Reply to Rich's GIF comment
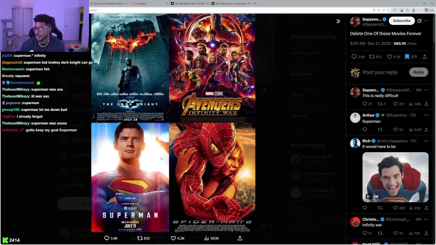 tap(365, 208)
